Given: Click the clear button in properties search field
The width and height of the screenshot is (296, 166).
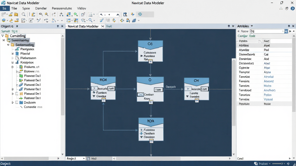Looking at the screenshot, I should click(x=286, y=31).
